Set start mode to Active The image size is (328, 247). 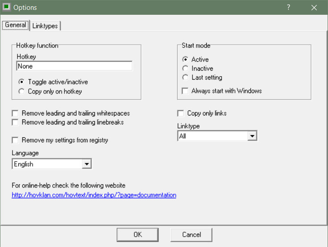(x=185, y=60)
